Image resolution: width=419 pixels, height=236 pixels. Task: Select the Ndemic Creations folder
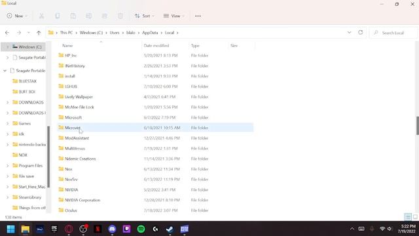point(156,159)
